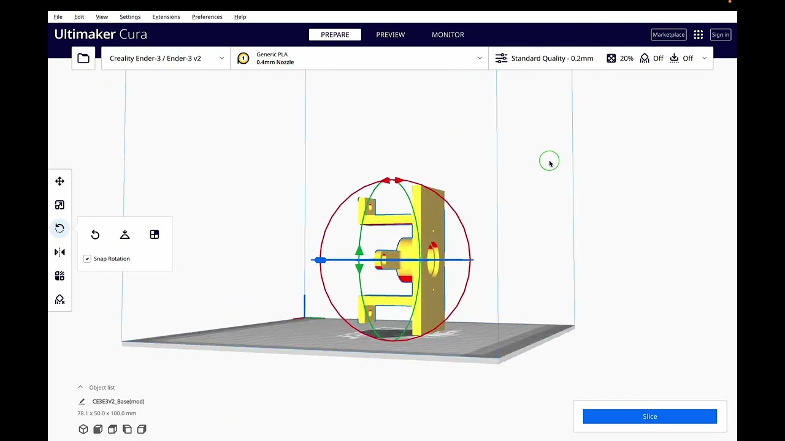The image size is (785, 441).
Task: Click the adhesion Off icon
Action: pos(674,58)
